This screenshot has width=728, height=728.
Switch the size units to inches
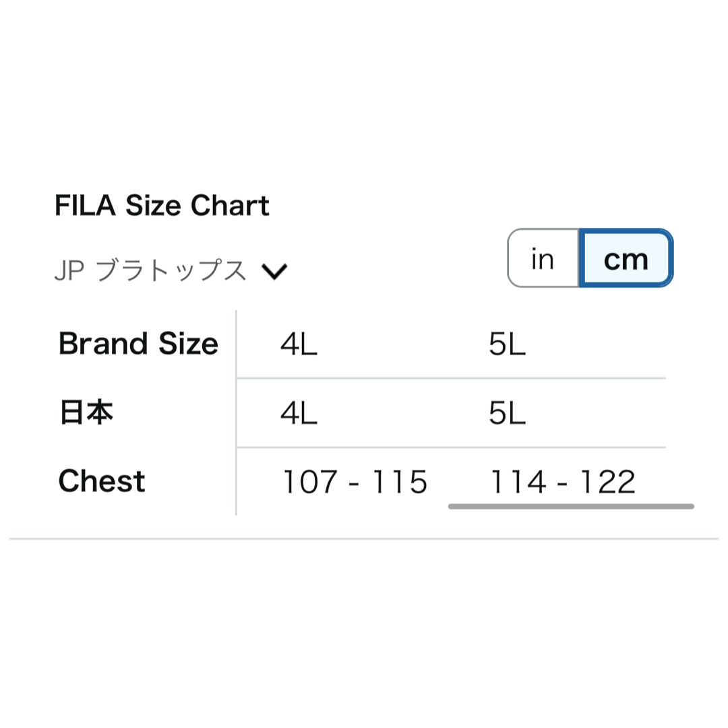(543, 258)
